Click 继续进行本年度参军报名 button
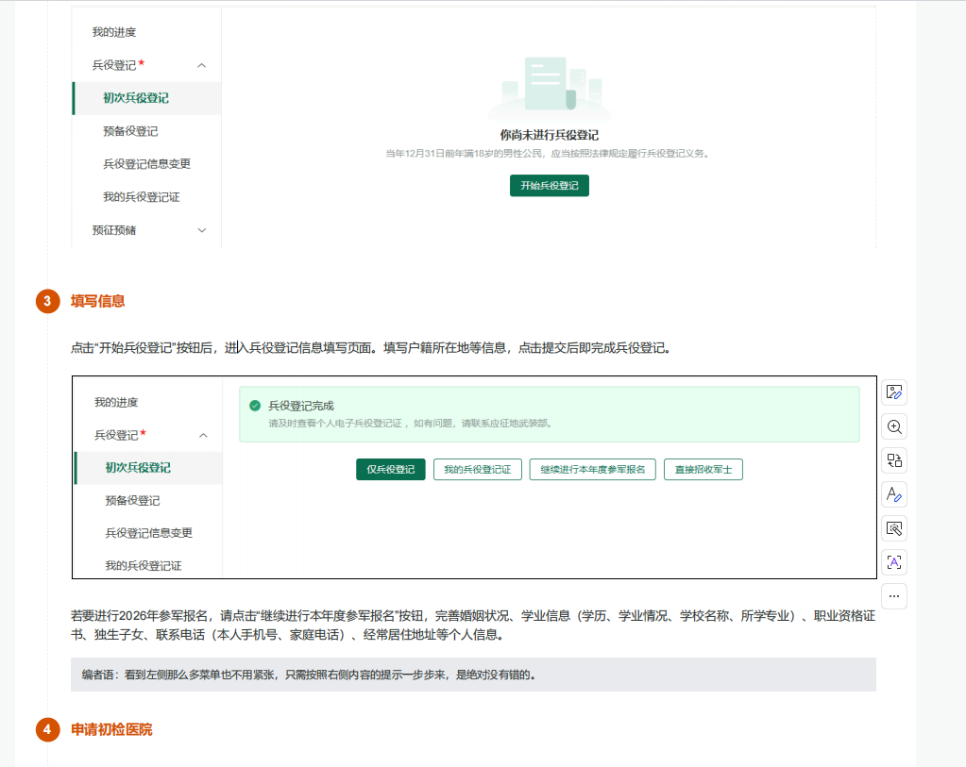This screenshot has width=966, height=767. tap(593, 469)
